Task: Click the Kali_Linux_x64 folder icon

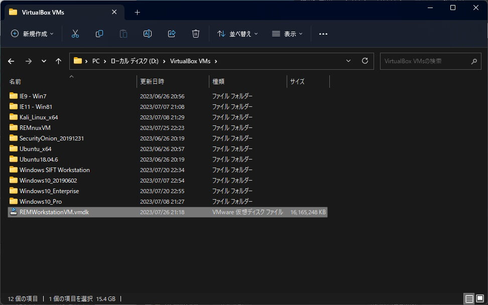Action: (x=14, y=117)
